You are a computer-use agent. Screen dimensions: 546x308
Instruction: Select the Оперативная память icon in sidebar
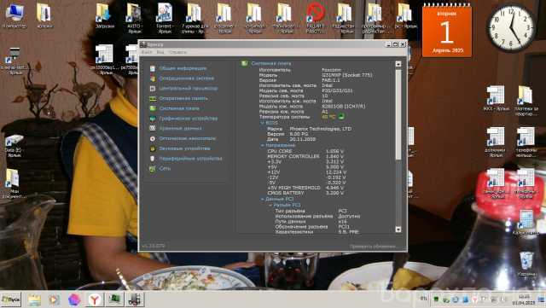click(x=153, y=99)
